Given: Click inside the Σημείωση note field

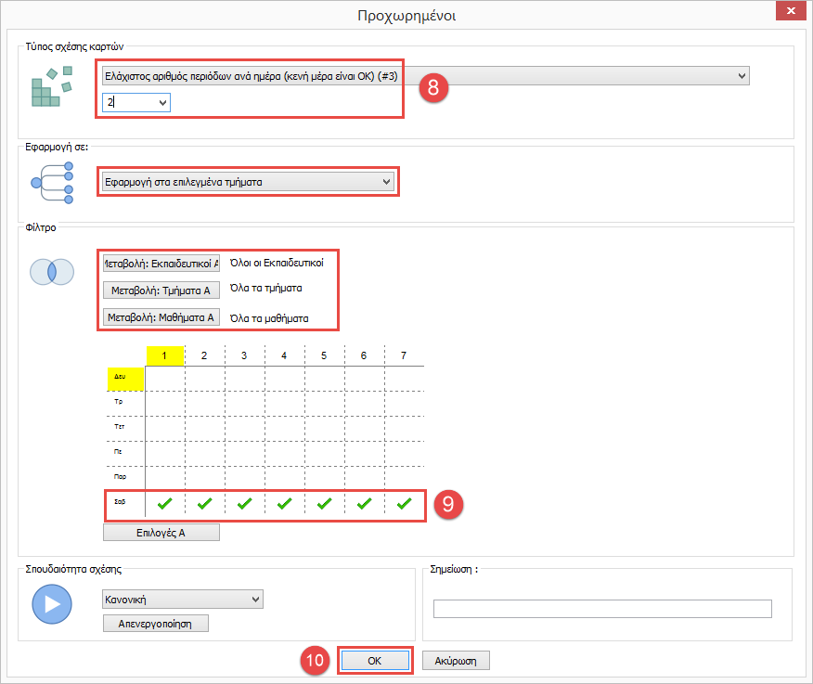Looking at the screenshot, I should (x=601, y=609).
